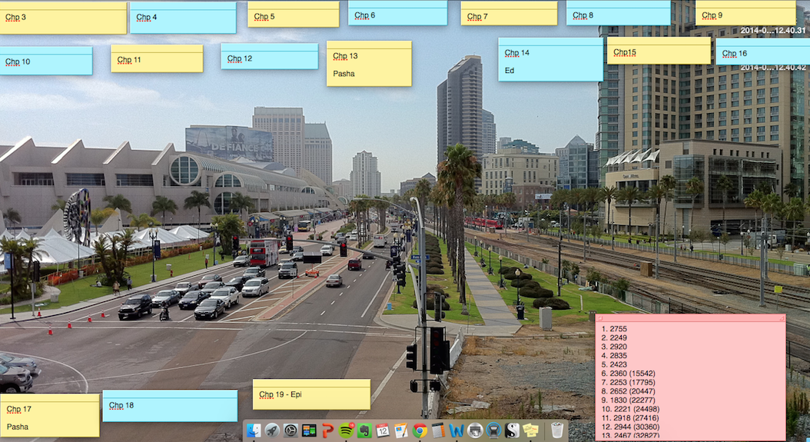Select the Chp 14 Ed sticky note
The image size is (810, 442).
point(551,59)
